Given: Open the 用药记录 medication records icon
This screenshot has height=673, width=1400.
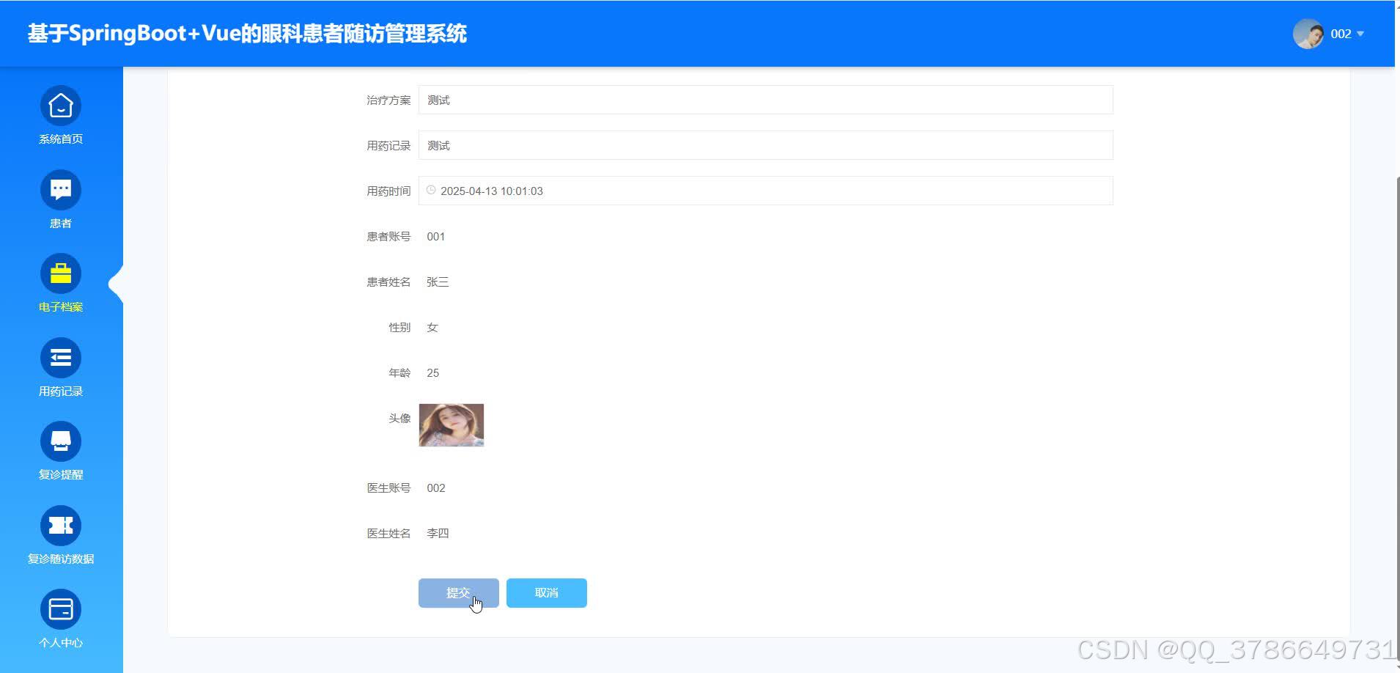Looking at the screenshot, I should pyautogui.click(x=61, y=357).
